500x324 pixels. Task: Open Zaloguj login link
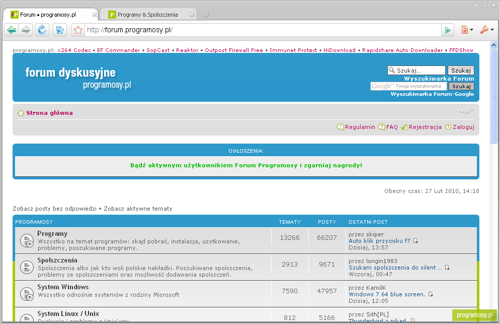click(463, 127)
